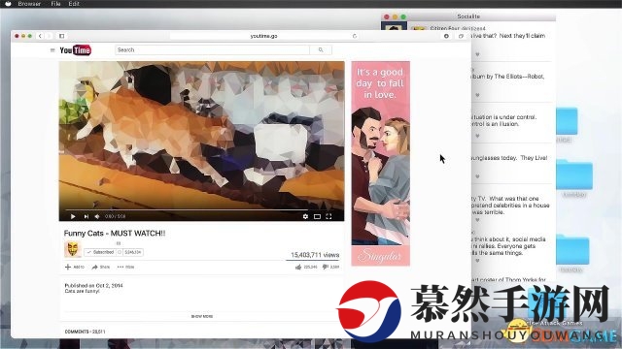Image resolution: width=622 pixels, height=349 pixels.
Task: Click the youtime.go address bar
Action: point(263,36)
